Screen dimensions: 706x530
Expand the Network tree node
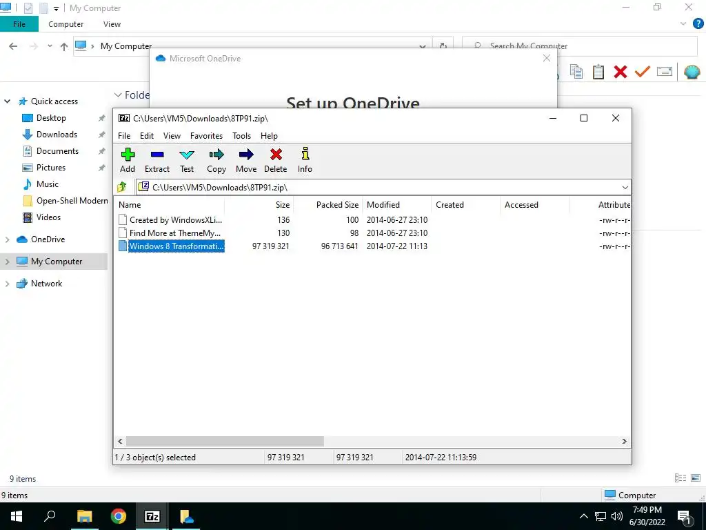point(7,284)
